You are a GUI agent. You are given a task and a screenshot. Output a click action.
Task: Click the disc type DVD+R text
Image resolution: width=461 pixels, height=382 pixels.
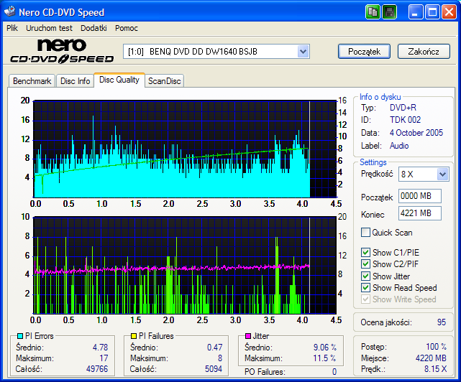click(x=403, y=108)
